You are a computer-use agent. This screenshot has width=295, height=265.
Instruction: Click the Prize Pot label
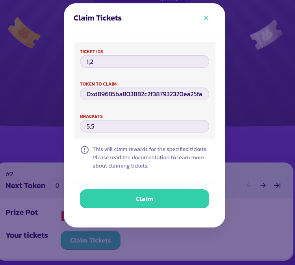tap(22, 213)
